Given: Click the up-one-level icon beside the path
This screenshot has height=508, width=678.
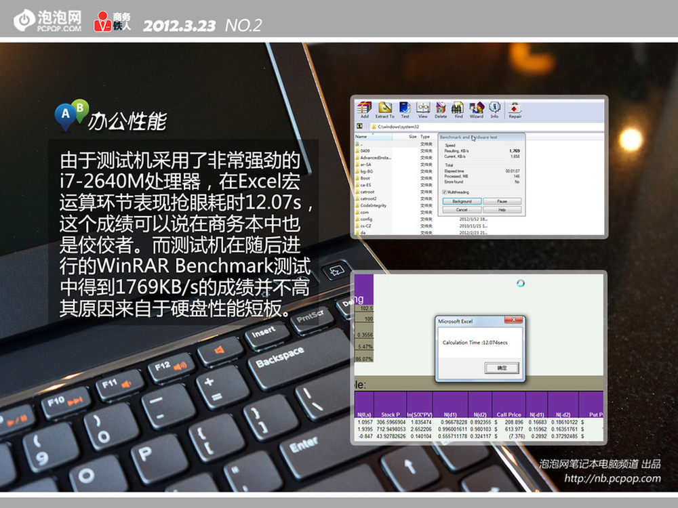Looking at the screenshot, I should 360,126.
